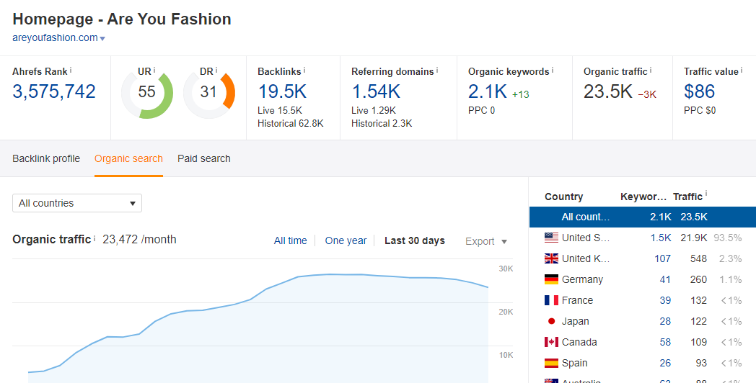The height and width of the screenshot is (383, 756).
Task: Open the 1.54K referring domains link
Action: pyautogui.click(x=376, y=91)
